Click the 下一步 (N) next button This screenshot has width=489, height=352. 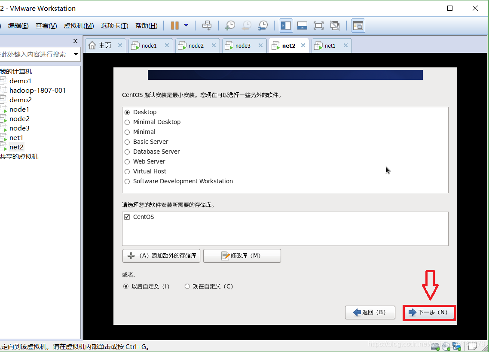point(429,313)
